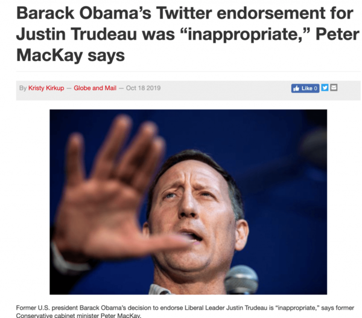This screenshot has width=362, height=318.
Task: Click the dash separator before Globe and Mail
Action: coord(69,88)
